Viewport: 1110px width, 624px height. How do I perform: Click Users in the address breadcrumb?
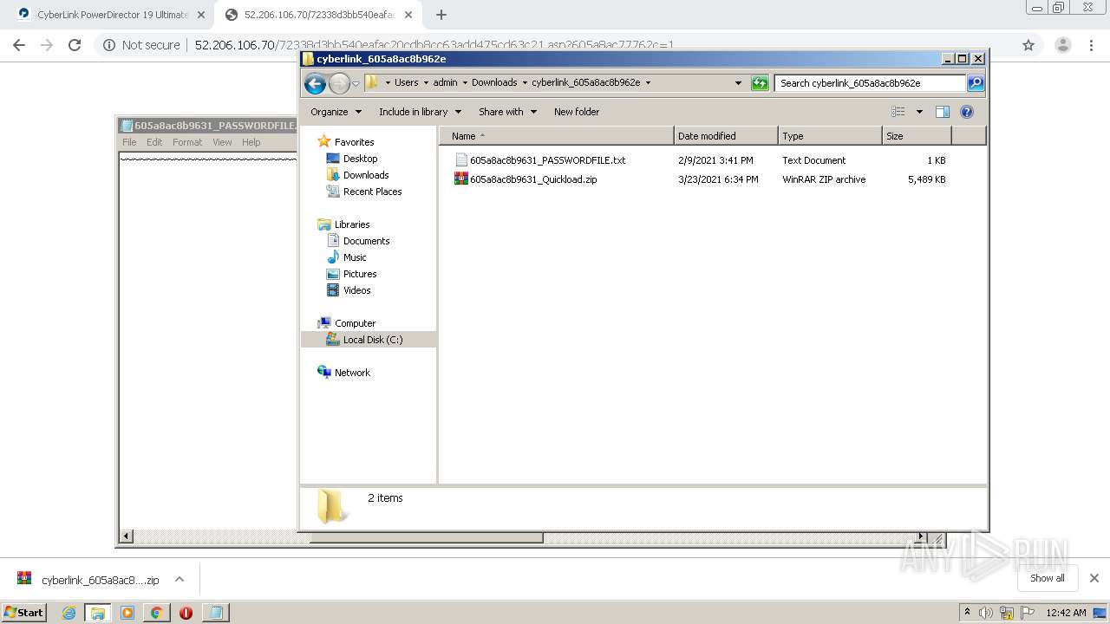[406, 83]
